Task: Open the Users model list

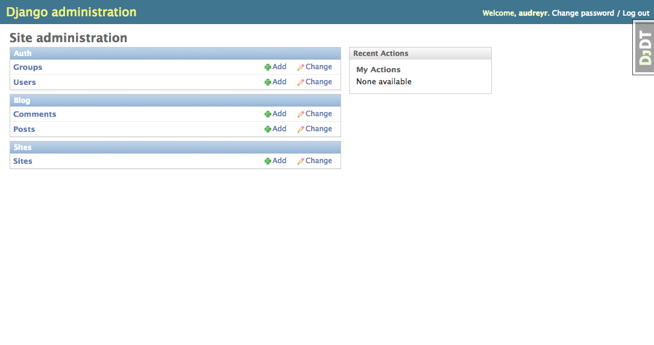Action: (25, 82)
